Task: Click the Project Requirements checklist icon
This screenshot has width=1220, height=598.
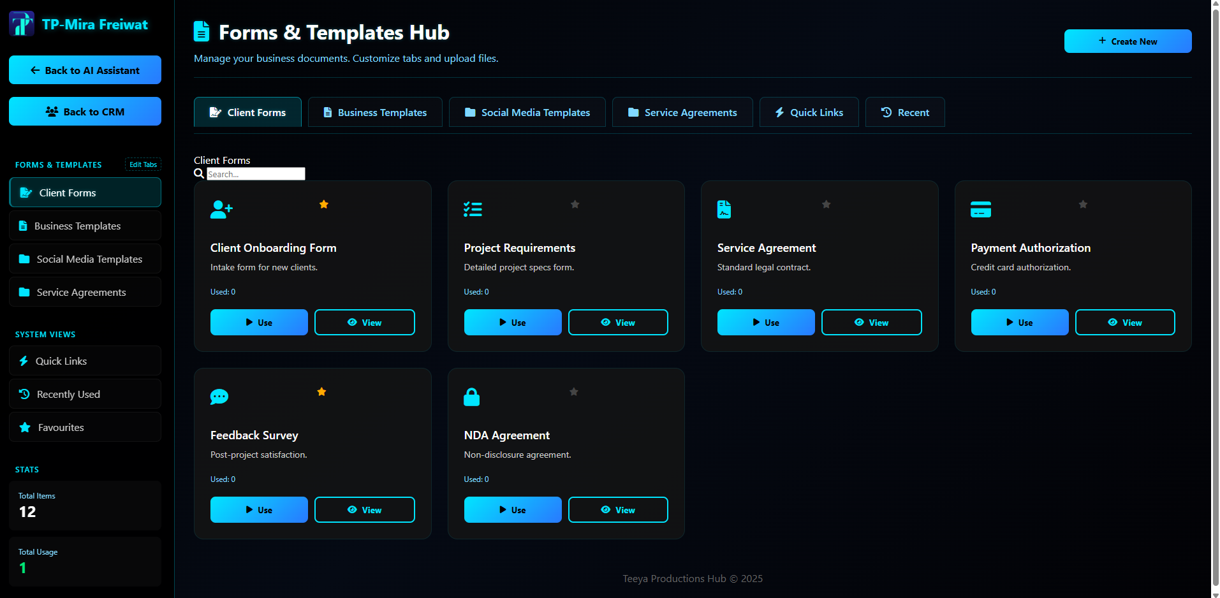Action: [473, 209]
